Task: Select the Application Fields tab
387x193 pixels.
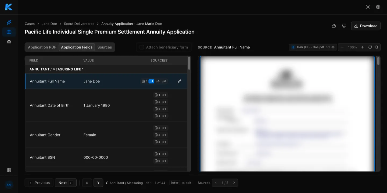Action: tap(77, 47)
